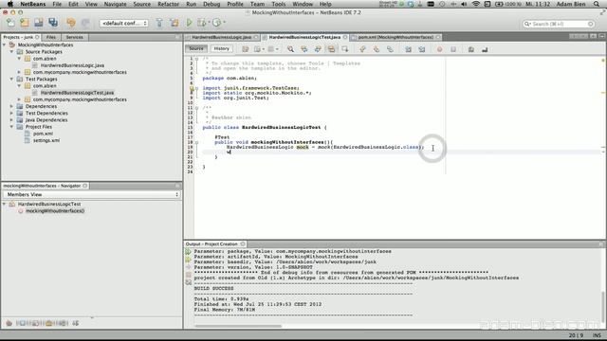Select mockingWithoutInterfaces() in Navigator
Screen dimensions: 607x341
click(x=55, y=210)
